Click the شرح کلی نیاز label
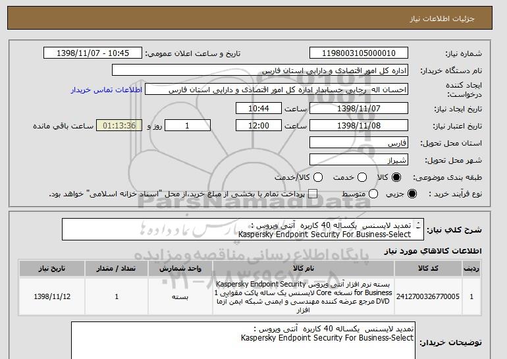Viewport: 507px width, 359px height. pyautogui.click(x=454, y=230)
